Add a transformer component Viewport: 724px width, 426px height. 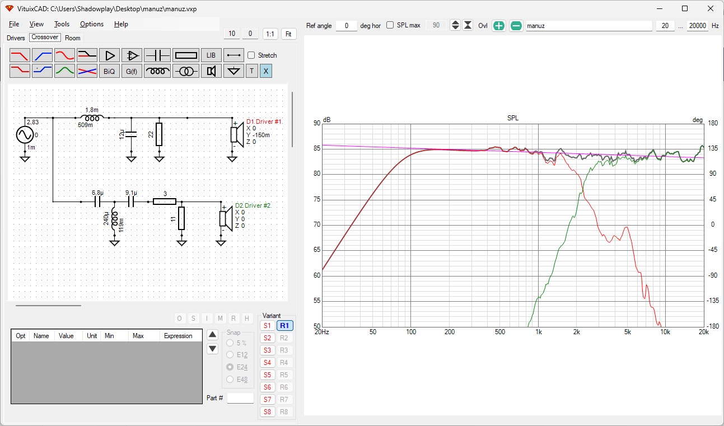(186, 71)
